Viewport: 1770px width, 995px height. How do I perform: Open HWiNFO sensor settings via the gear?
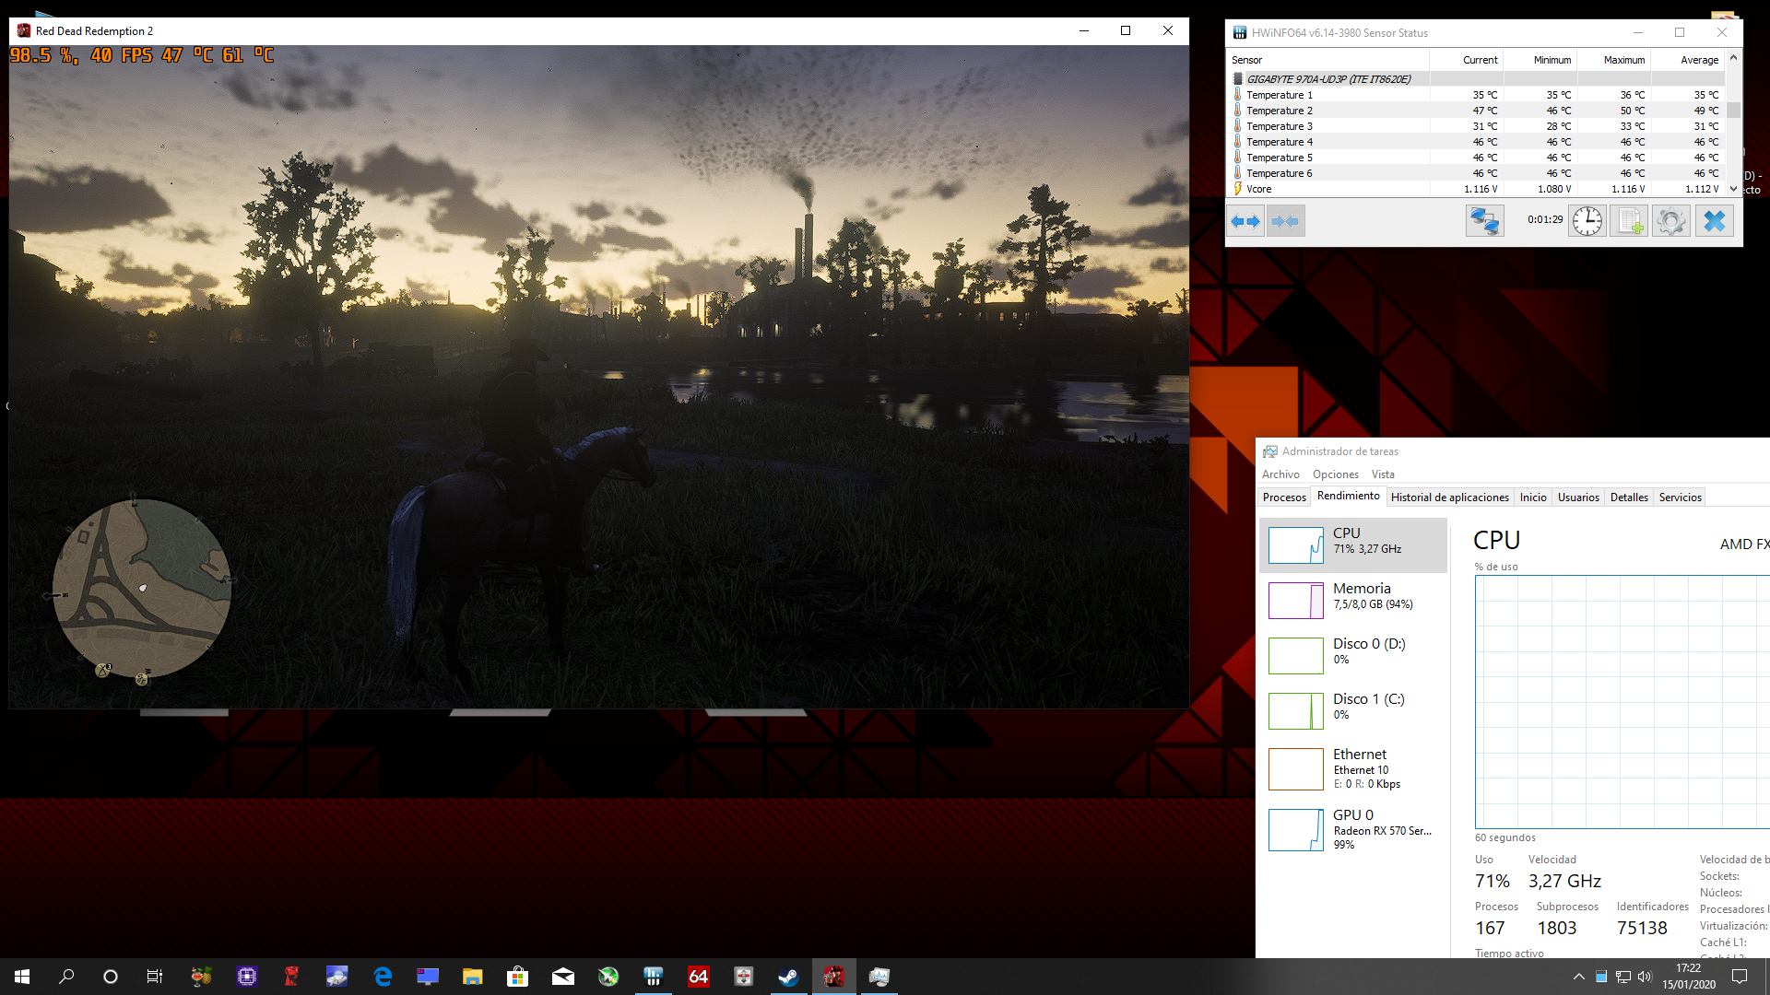point(1670,221)
